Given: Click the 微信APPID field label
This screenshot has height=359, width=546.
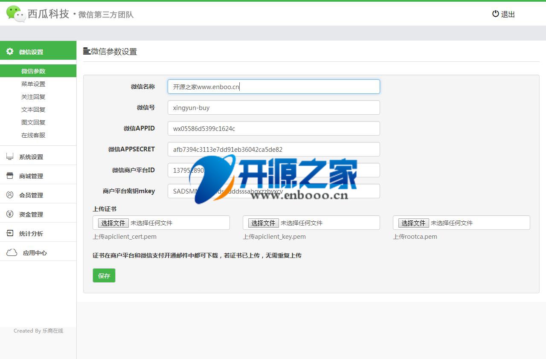Looking at the screenshot, I should (x=139, y=128).
